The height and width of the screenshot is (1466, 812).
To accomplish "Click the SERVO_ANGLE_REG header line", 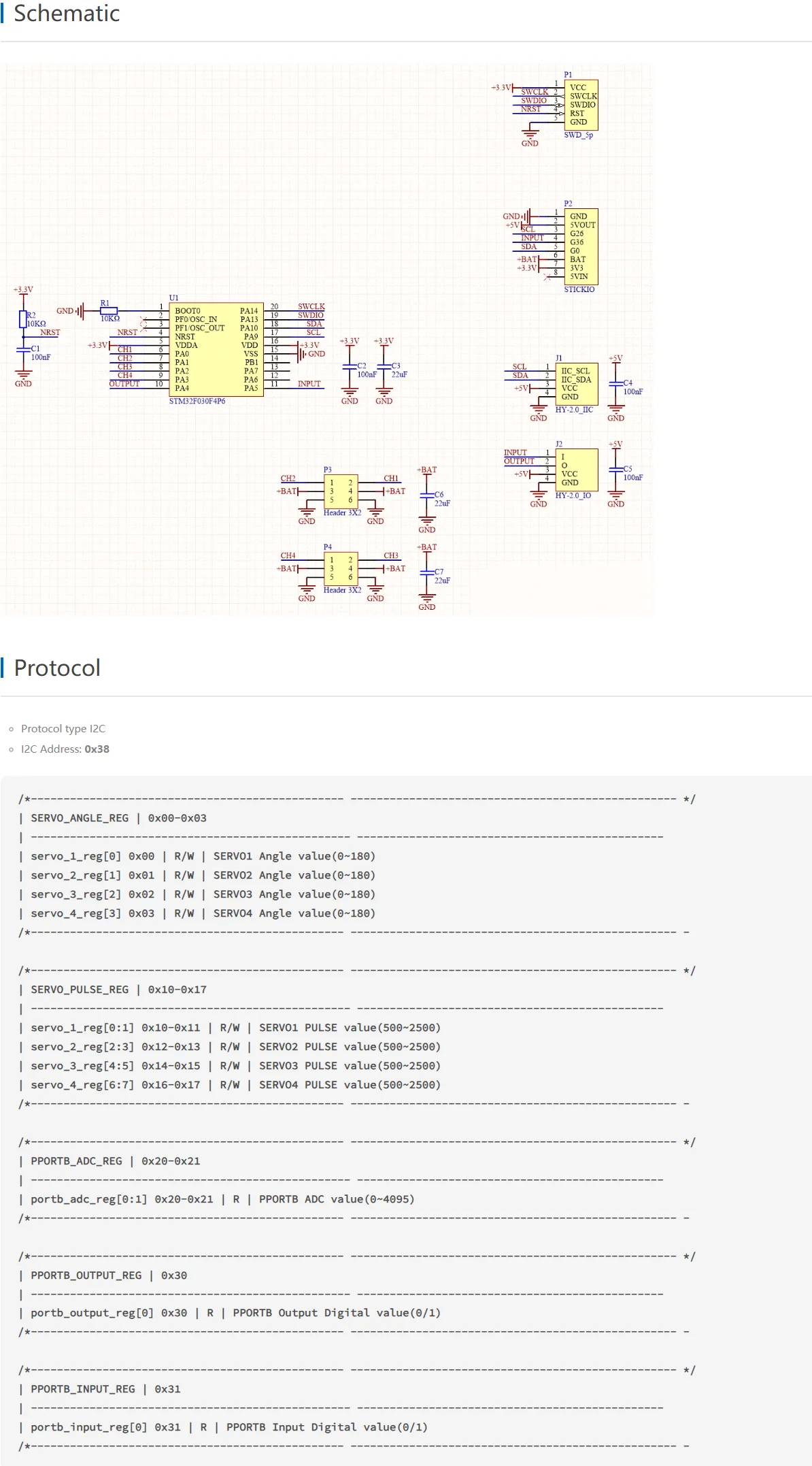I will pos(118,818).
